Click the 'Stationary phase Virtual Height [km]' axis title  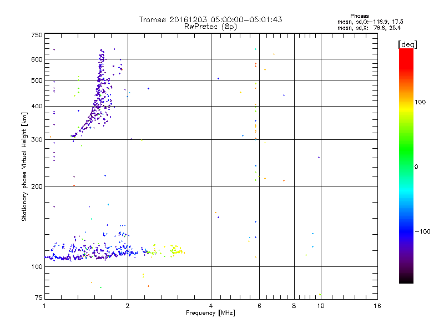coord(24,167)
